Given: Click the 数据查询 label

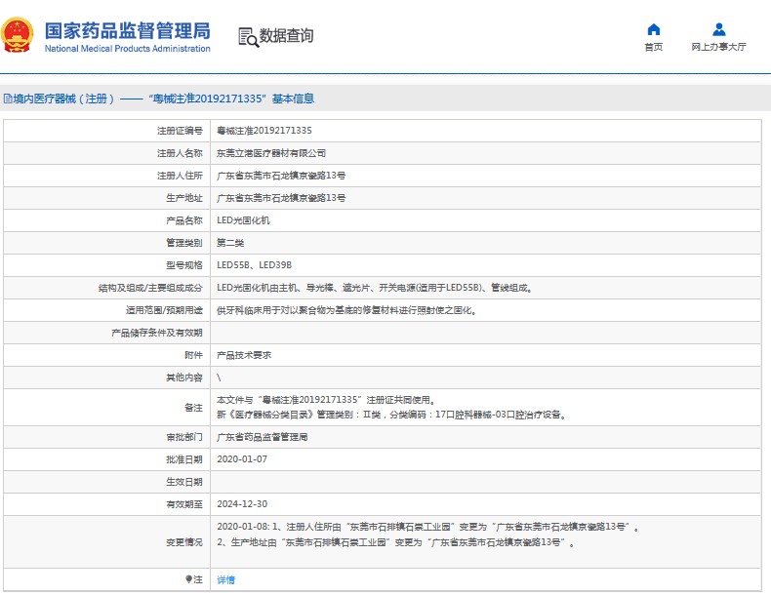Looking at the screenshot, I should (286, 35).
